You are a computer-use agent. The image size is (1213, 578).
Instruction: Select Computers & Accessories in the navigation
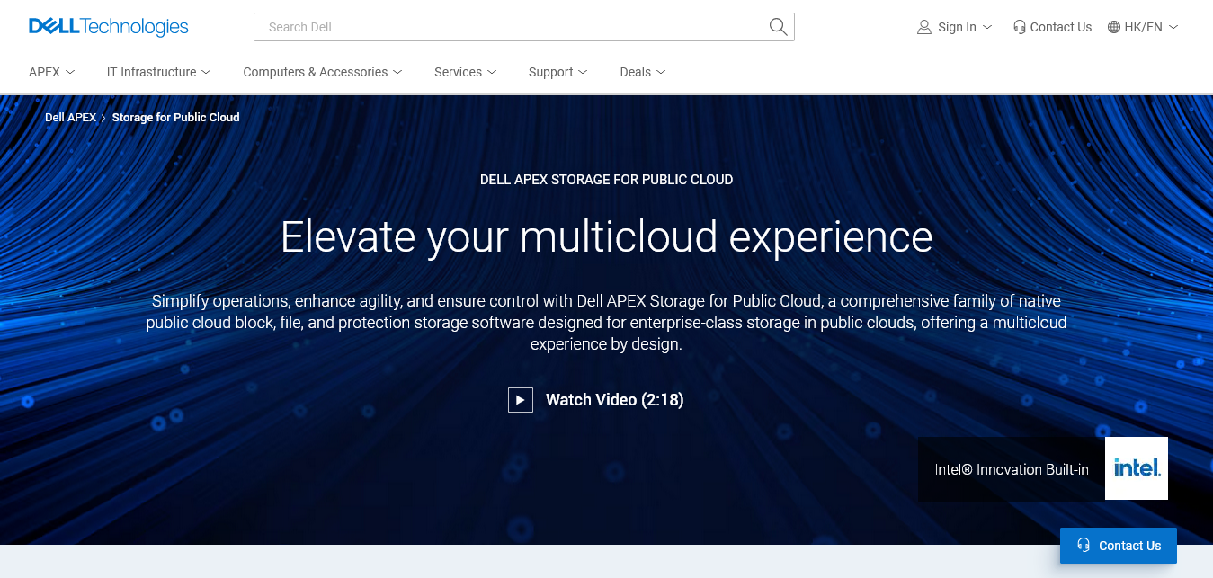[322, 72]
